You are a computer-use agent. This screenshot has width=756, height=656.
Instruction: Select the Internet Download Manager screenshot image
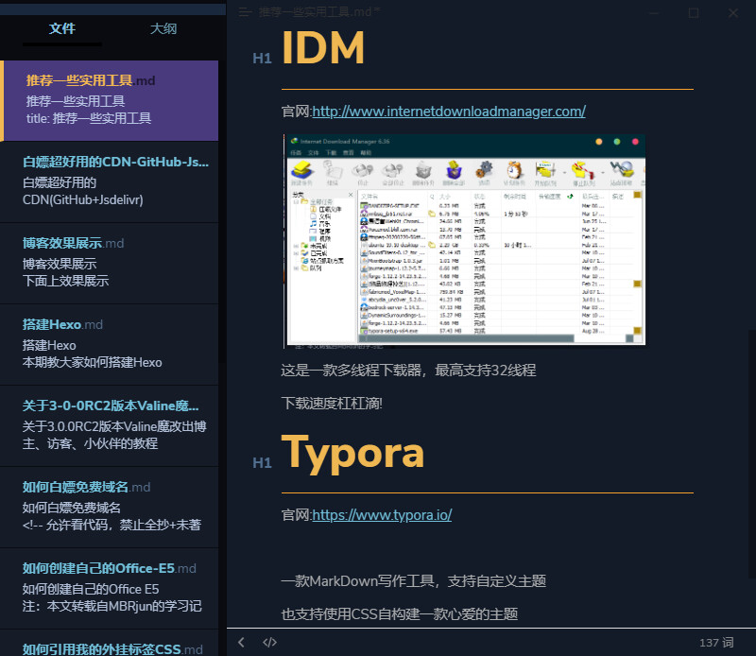click(x=465, y=241)
